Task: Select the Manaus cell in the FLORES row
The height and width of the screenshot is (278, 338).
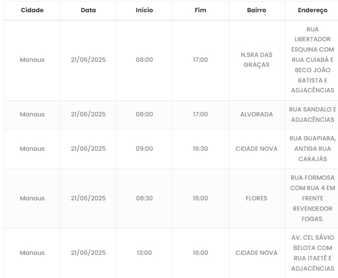Action: point(32,198)
